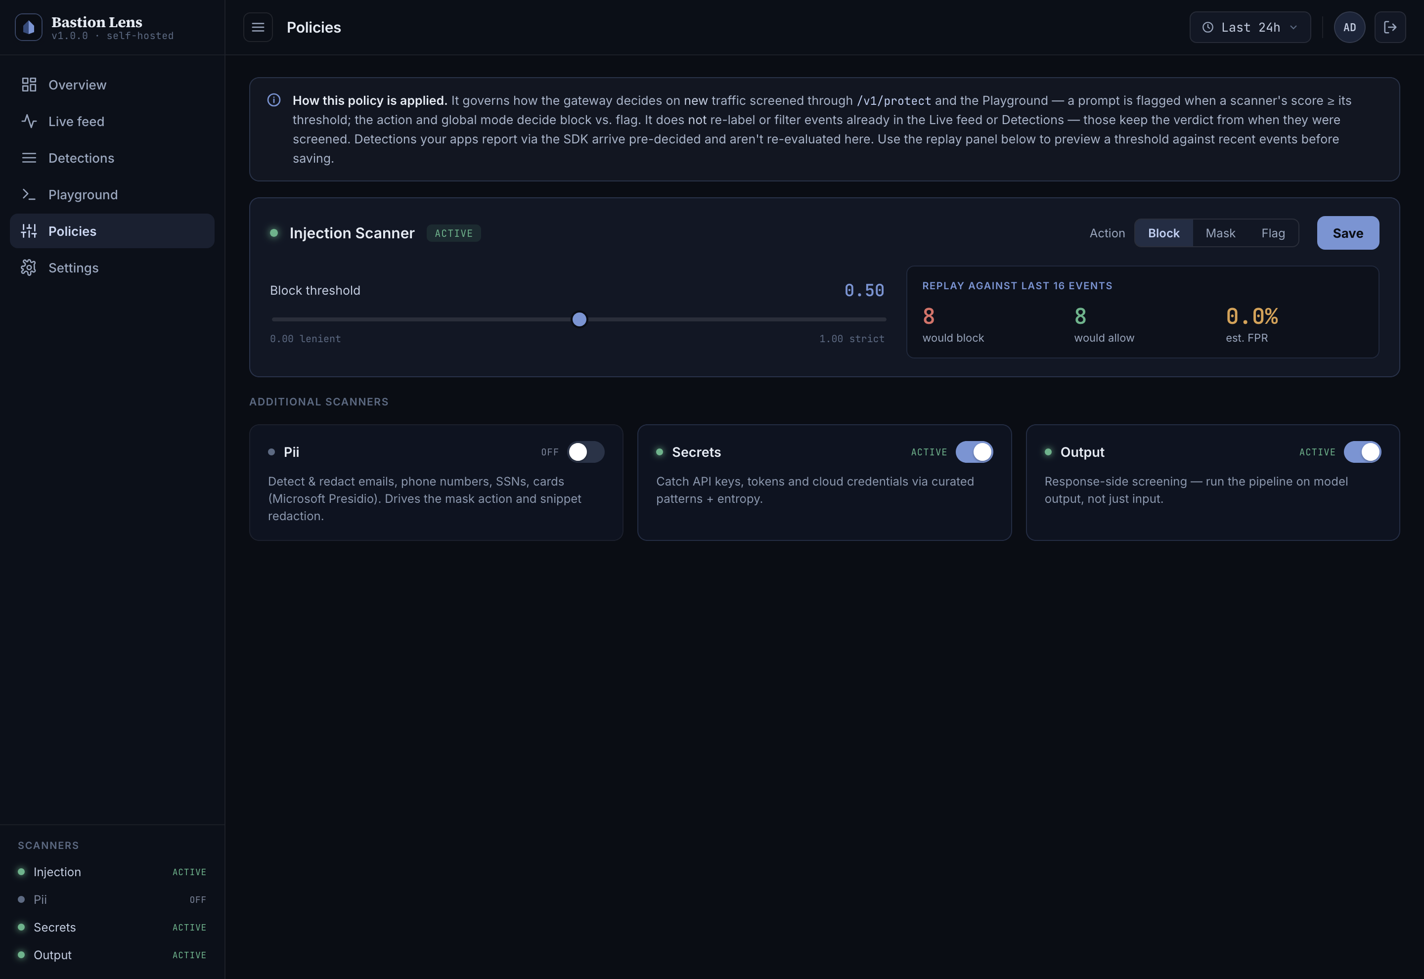This screenshot has height=979, width=1424.
Task: Click the clock icon in time range selector
Action: tap(1207, 27)
